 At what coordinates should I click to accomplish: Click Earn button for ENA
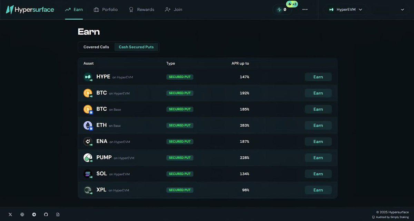point(318,142)
